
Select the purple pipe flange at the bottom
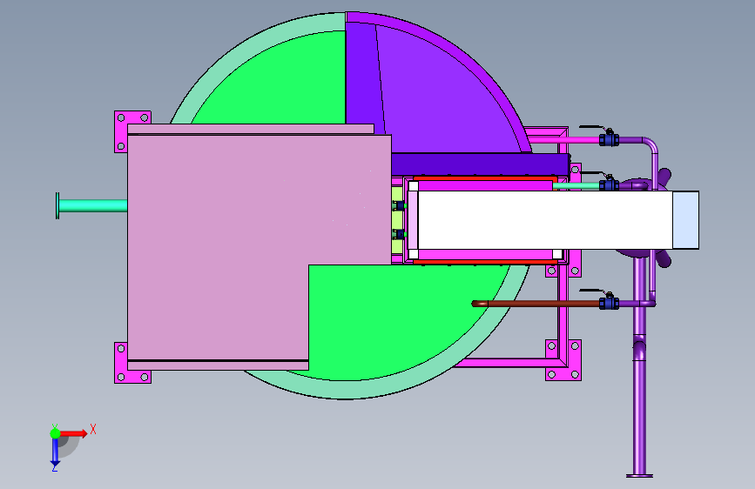(x=639, y=476)
